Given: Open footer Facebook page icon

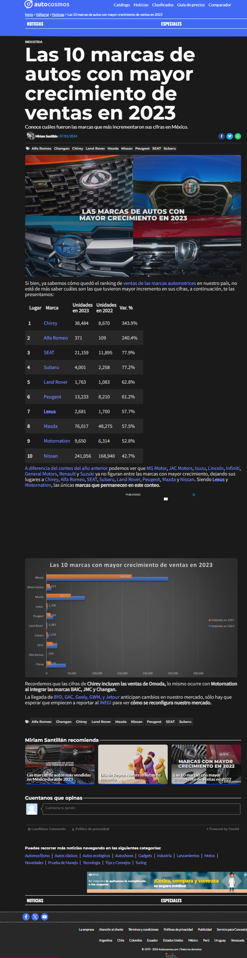Looking at the screenshot, I should tap(26, 917).
